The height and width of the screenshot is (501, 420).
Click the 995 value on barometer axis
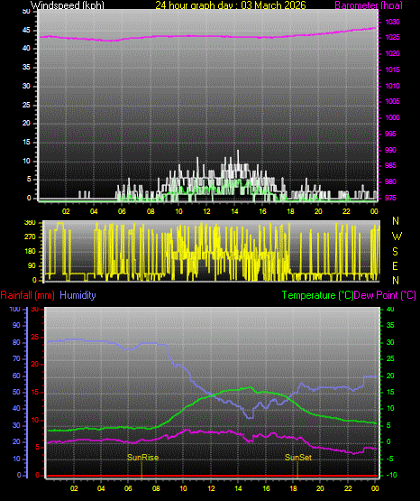point(390,134)
